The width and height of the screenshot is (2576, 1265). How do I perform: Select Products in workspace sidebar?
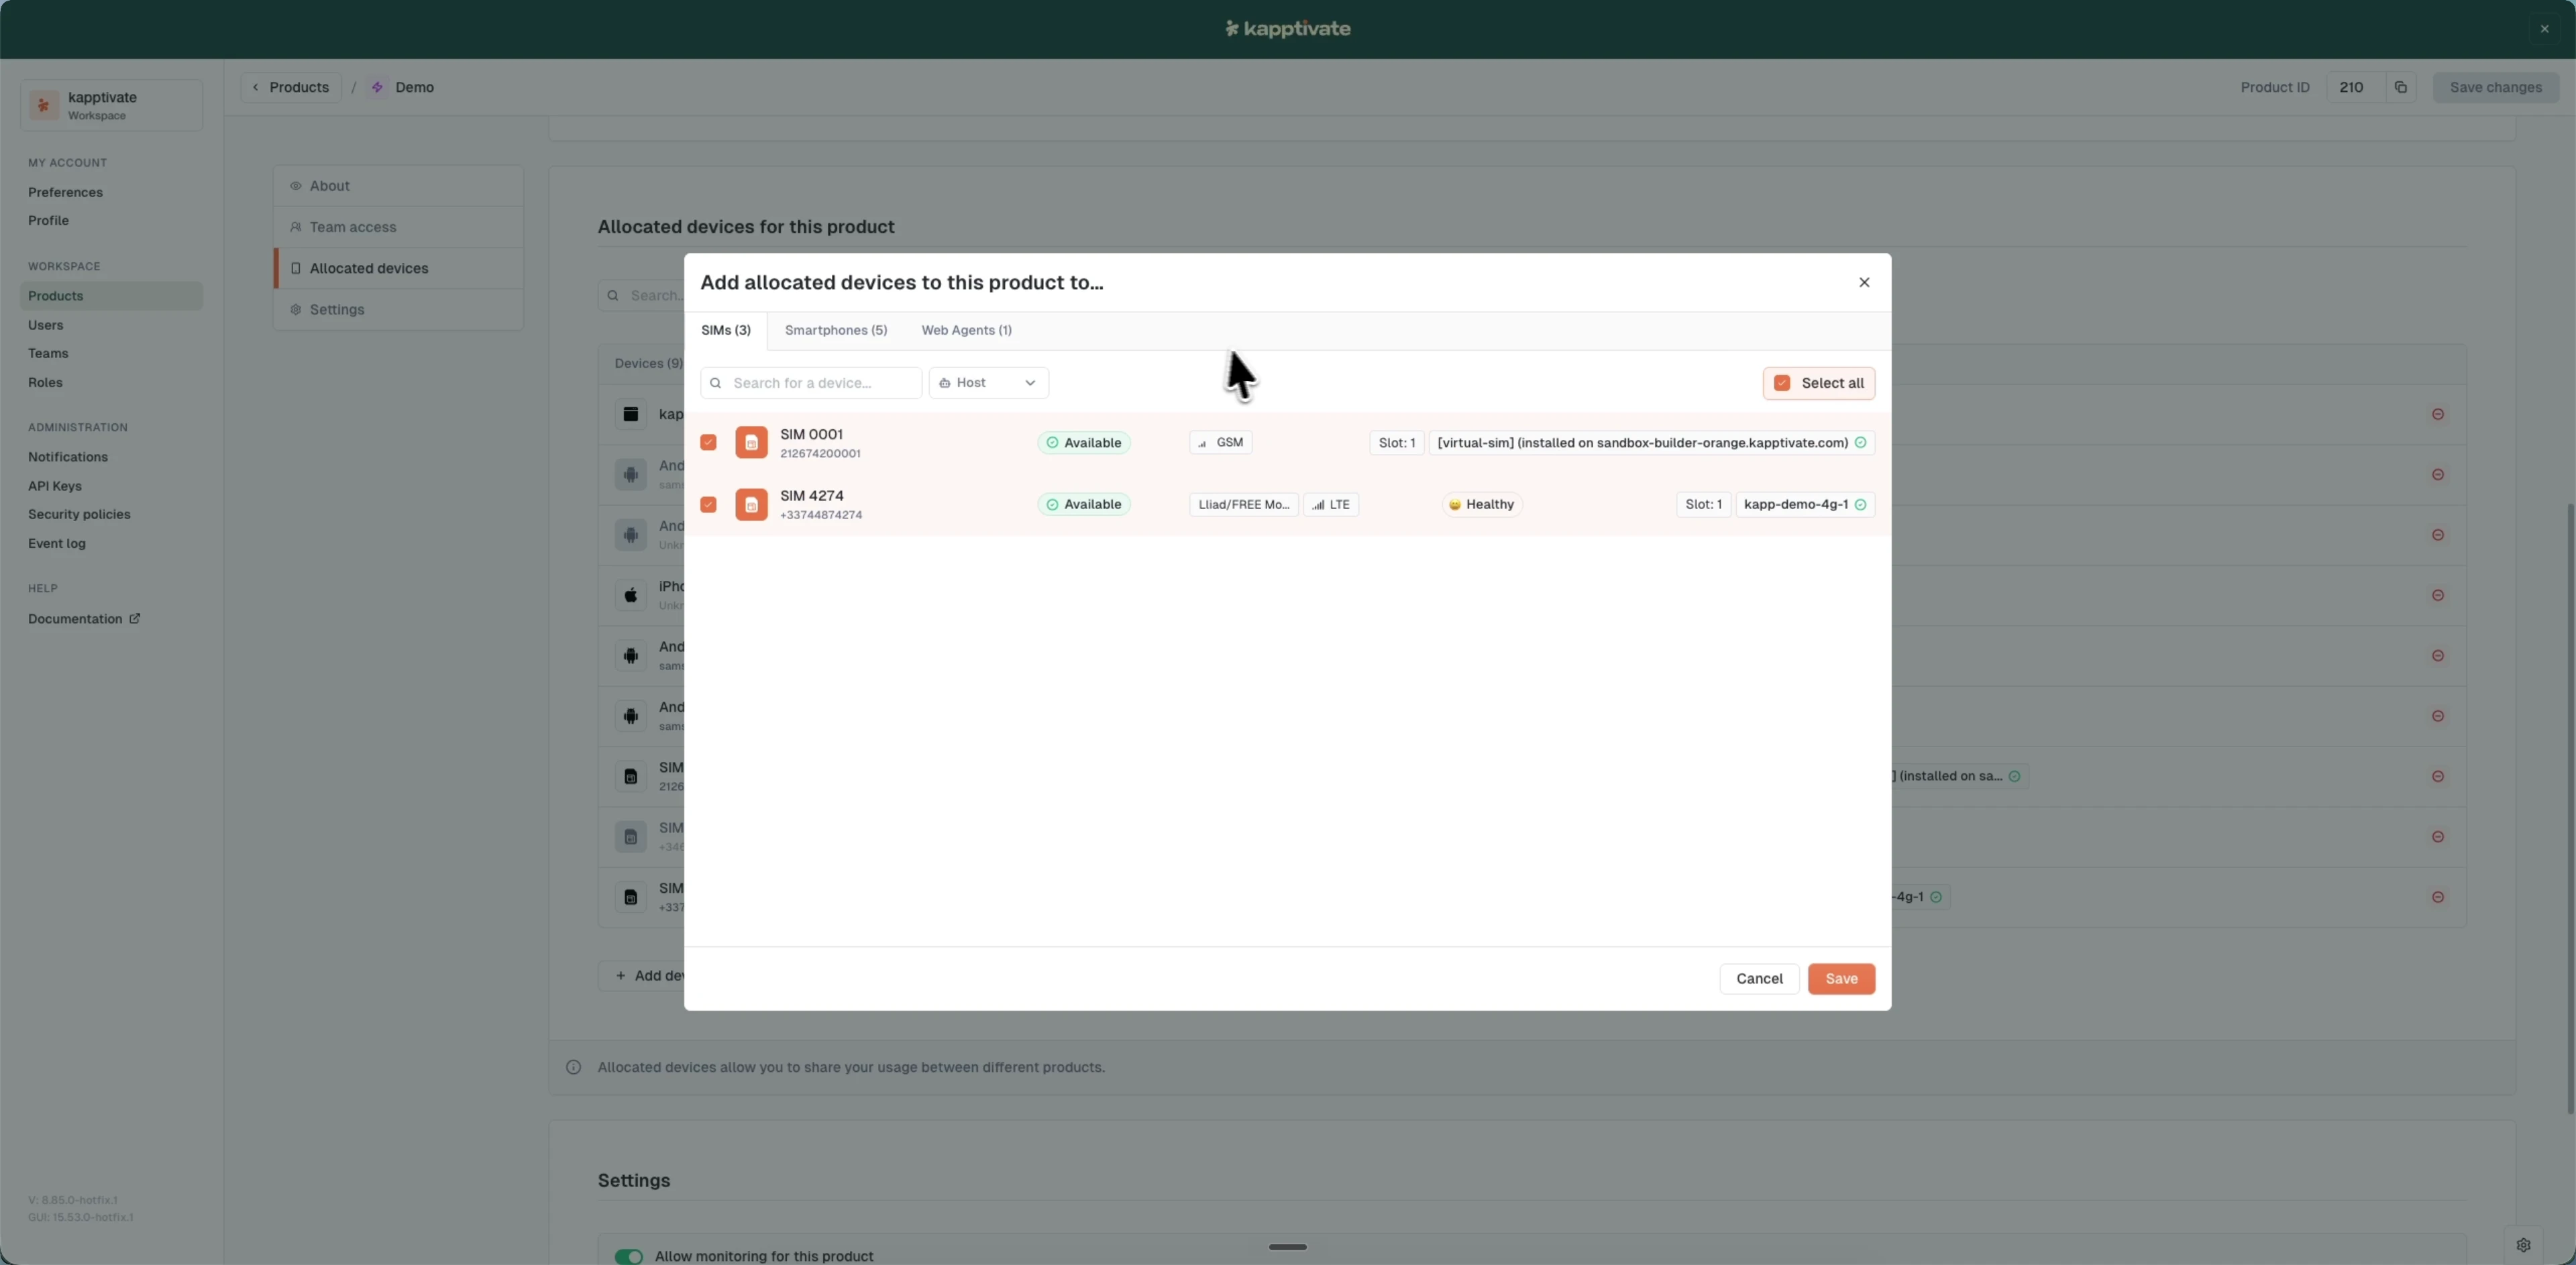111,296
